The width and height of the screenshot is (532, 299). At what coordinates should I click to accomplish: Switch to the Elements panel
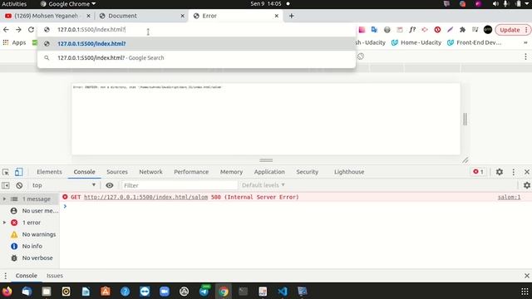pyautogui.click(x=50, y=172)
